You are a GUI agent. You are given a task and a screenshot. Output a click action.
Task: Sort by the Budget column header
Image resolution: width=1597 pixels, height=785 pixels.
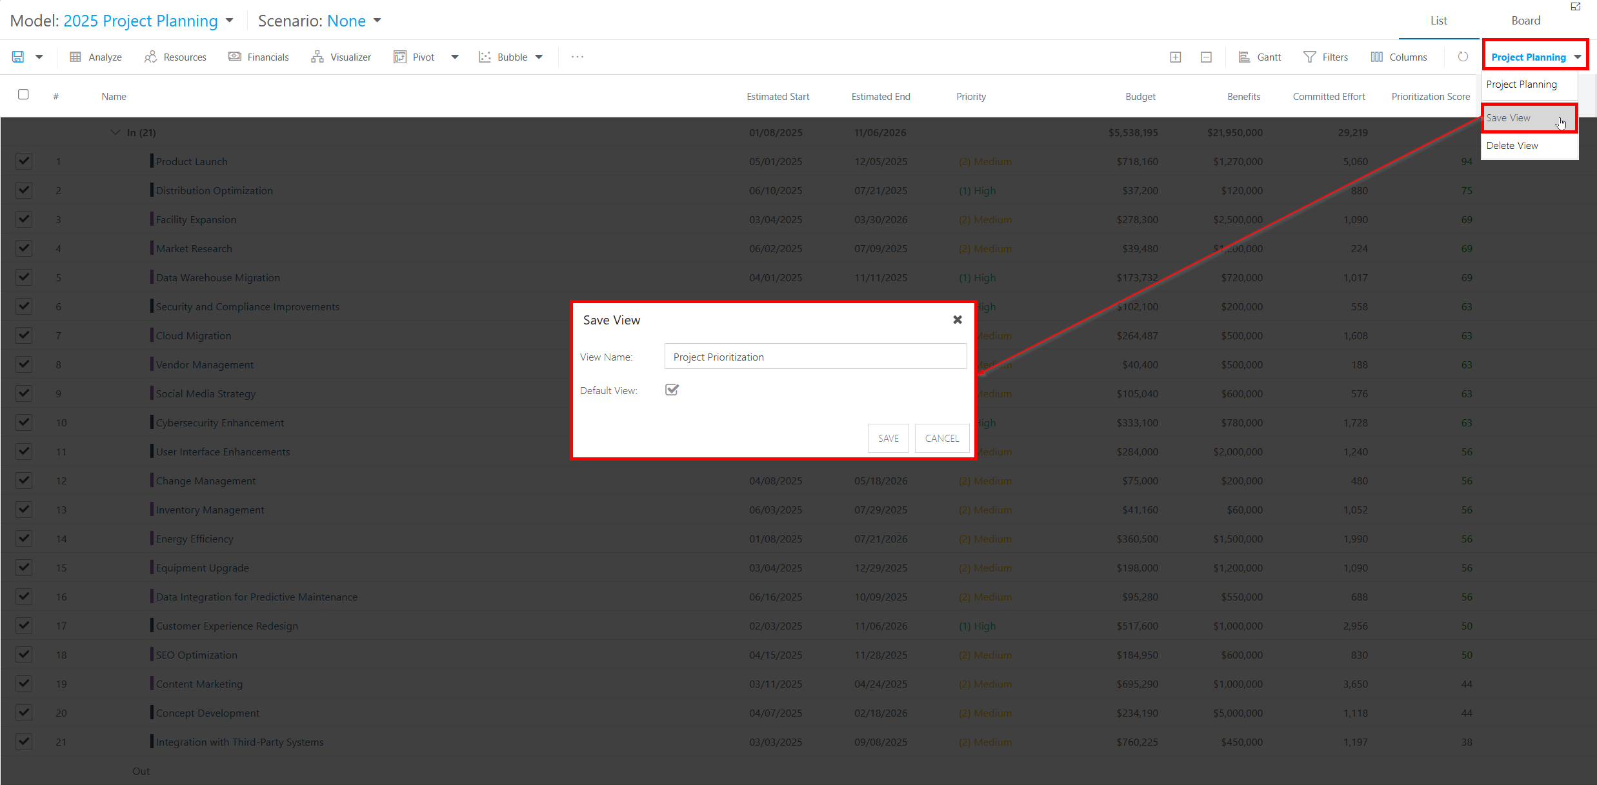pos(1140,97)
